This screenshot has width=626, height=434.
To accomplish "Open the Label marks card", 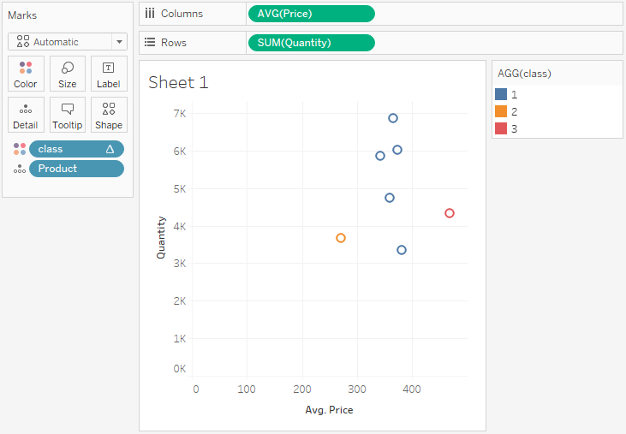I will click(x=109, y=74).
